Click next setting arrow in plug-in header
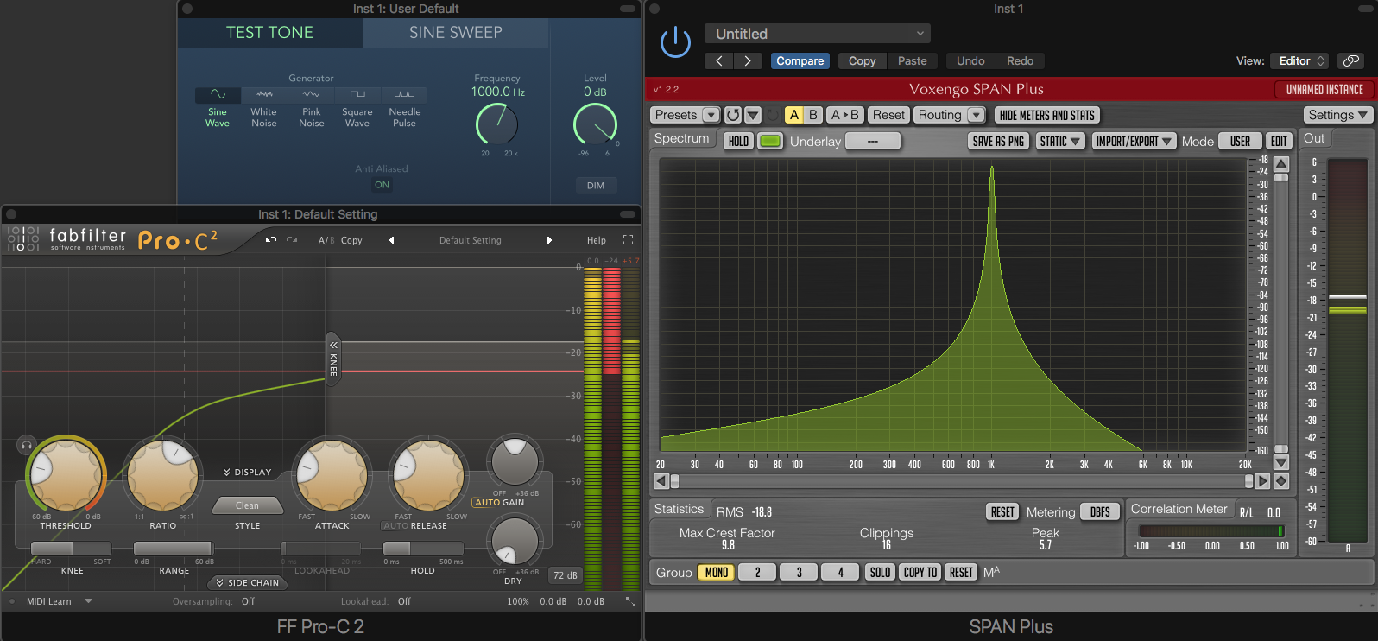 [x=748, y=60]
